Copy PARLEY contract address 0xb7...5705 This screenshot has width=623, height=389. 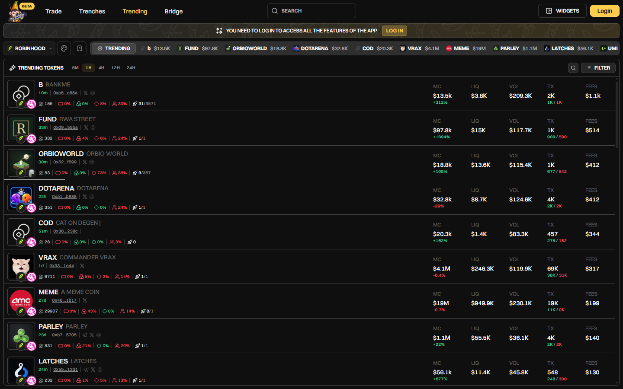(64, 335)
